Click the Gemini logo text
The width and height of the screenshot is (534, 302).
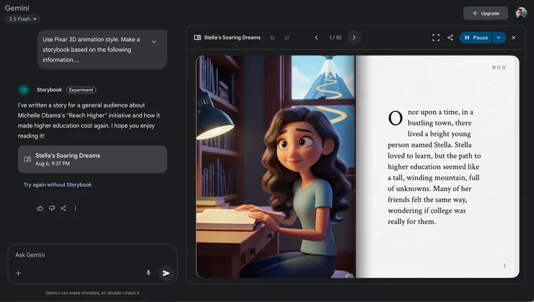click(17, 8)
